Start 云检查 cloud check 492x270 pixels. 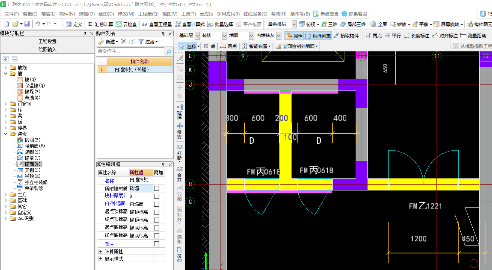click(126, 24)
